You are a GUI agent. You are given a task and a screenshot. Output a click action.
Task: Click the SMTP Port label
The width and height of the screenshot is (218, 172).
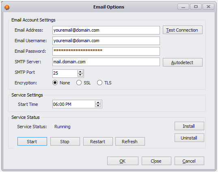(x=25, y=72)
